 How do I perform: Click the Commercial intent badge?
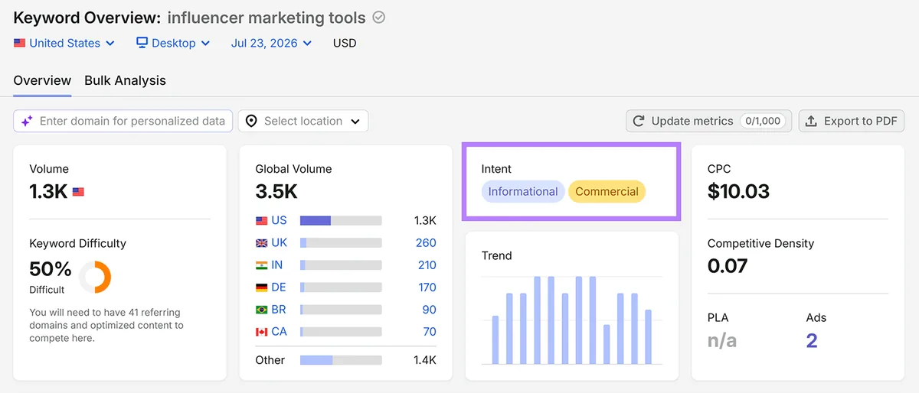(607, 192)
